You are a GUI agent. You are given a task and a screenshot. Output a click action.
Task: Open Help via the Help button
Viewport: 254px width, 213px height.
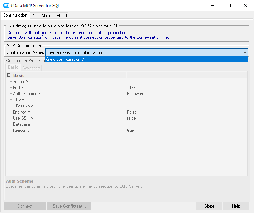[x=236, y=206]
